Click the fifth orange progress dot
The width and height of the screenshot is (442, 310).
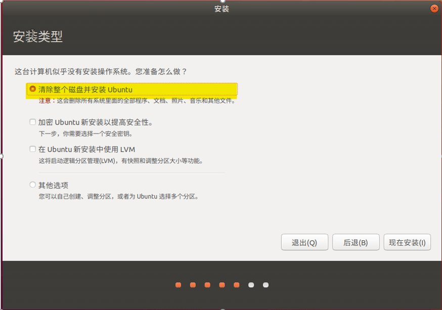(236, 285)
